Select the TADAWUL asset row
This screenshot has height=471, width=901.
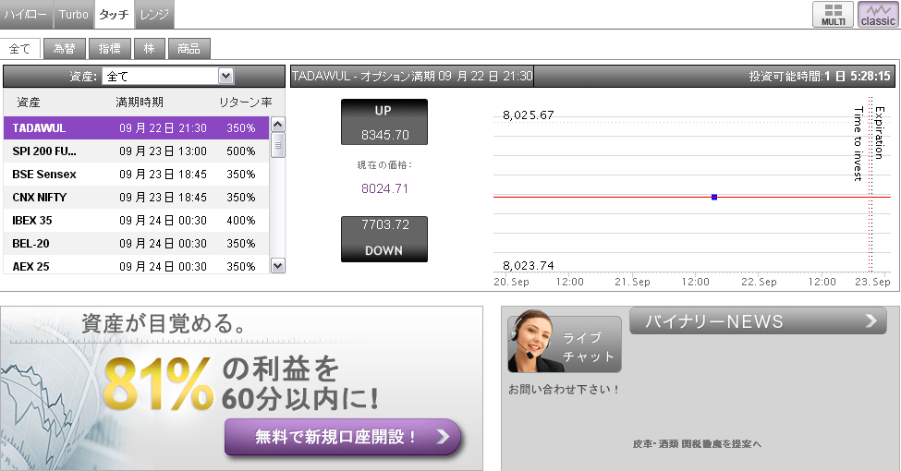click(x=136, y=128)
